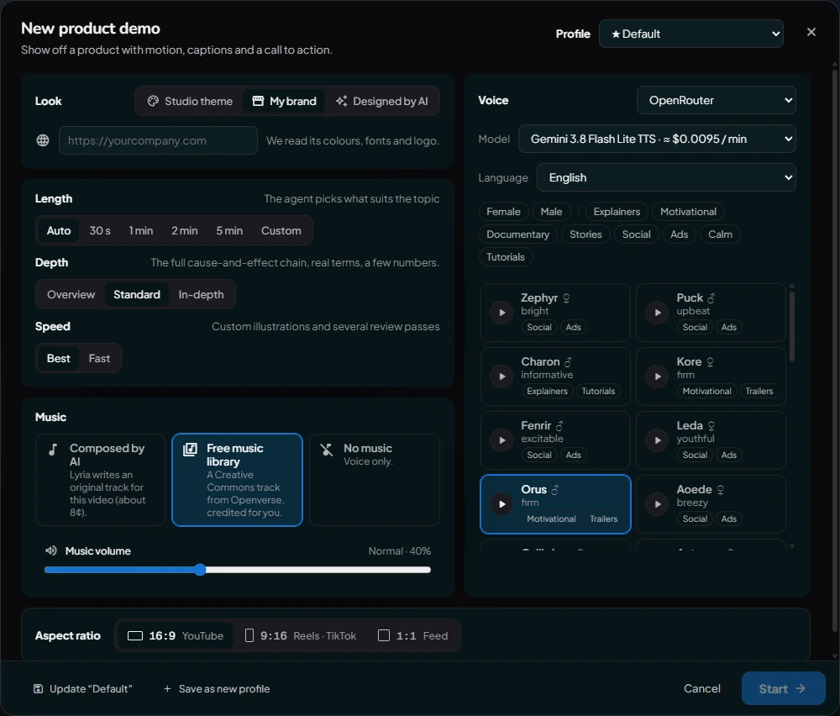Screen dimensions: 840x716
Task: Open the voice provider dropdown set to OpenRouter
Action: coord(717,100)
